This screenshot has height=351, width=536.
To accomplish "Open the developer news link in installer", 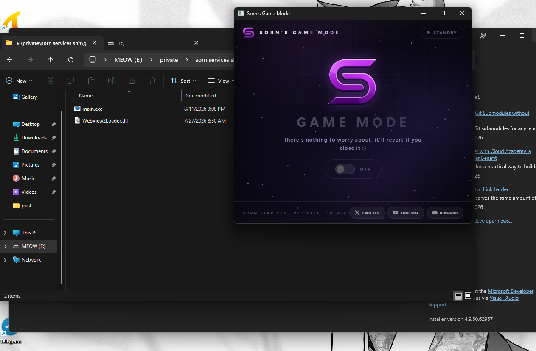I will [494, 221].
